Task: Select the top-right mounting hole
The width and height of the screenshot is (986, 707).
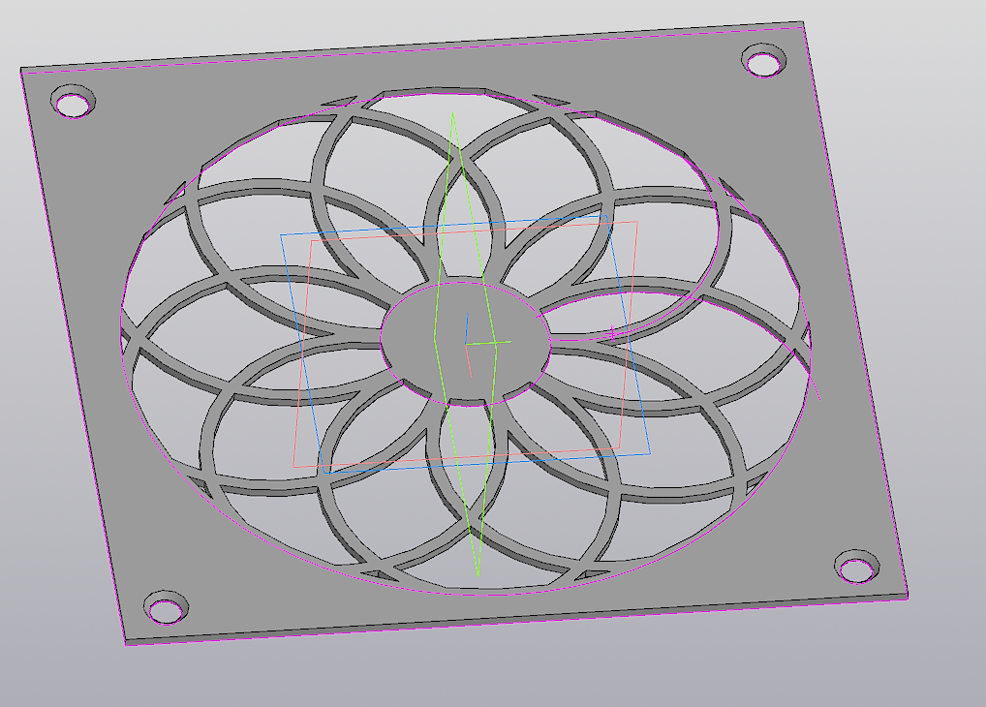Action: 764,61
